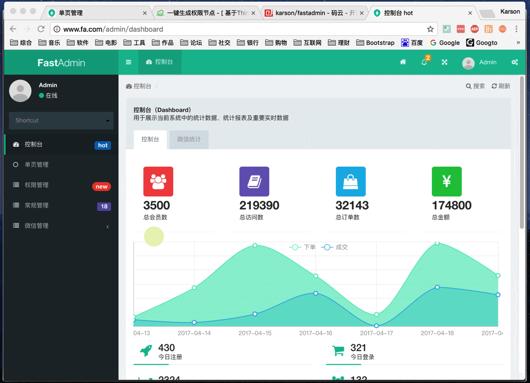
Task: Click the address bar URL field
Action: pyautogui.click(x=243, y=29)
